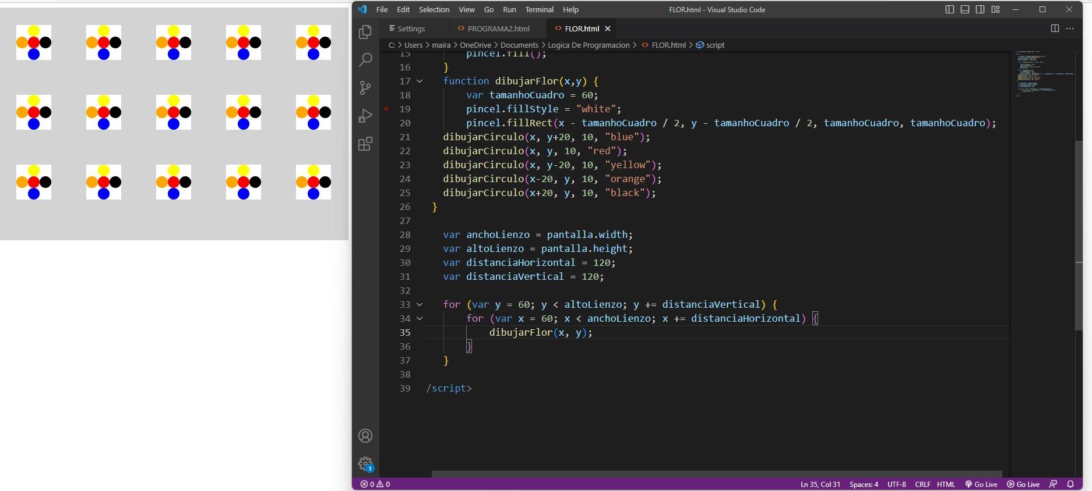Open the View menu
1092x491 pixels.
(x=467, y=9)
